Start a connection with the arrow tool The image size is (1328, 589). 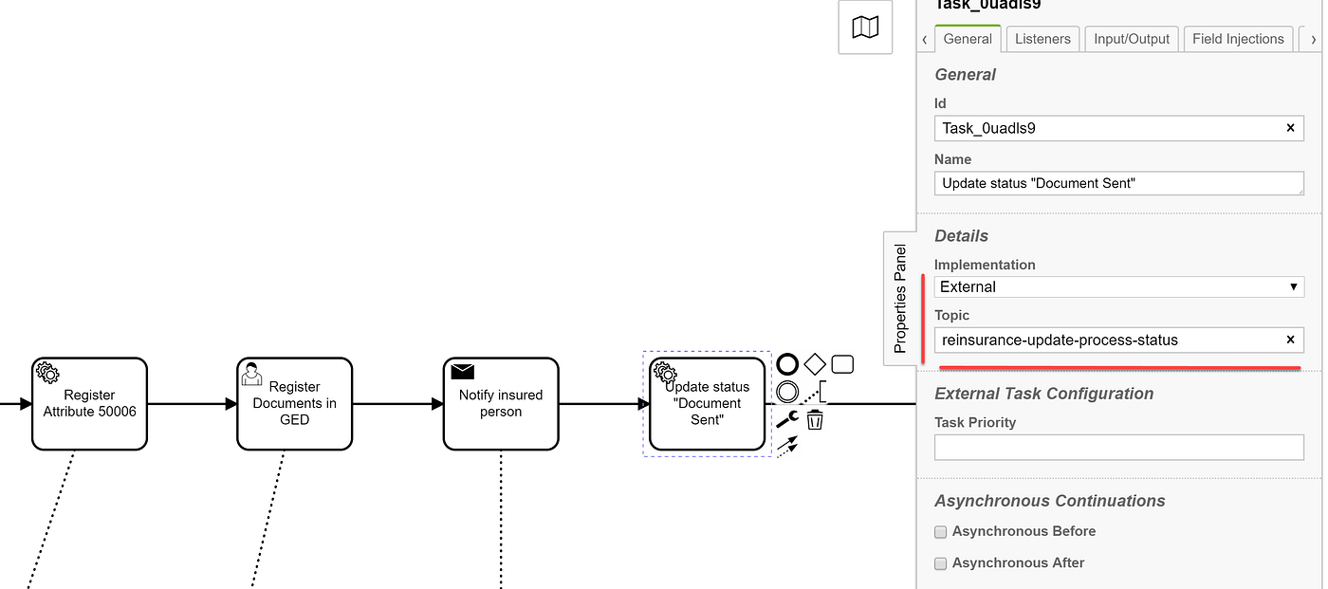[x=789, y=446]
